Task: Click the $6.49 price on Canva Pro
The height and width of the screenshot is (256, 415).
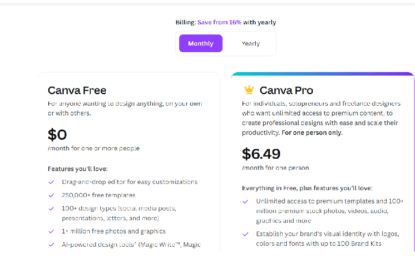Action: point(261,153)
